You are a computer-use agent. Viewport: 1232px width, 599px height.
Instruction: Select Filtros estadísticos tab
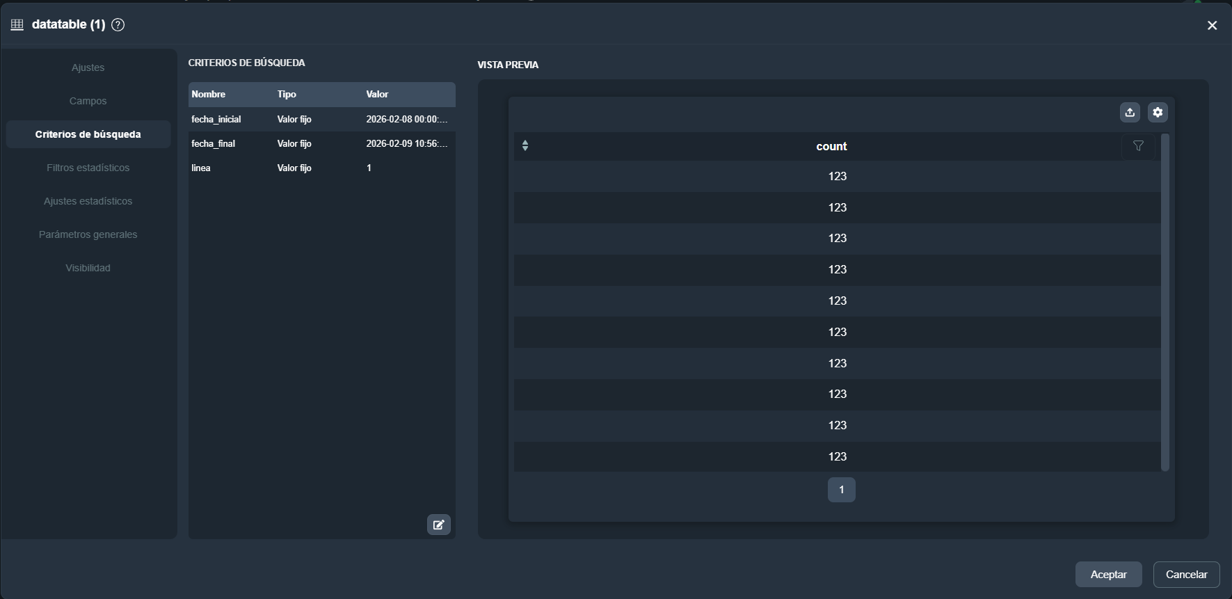[88, 168]
